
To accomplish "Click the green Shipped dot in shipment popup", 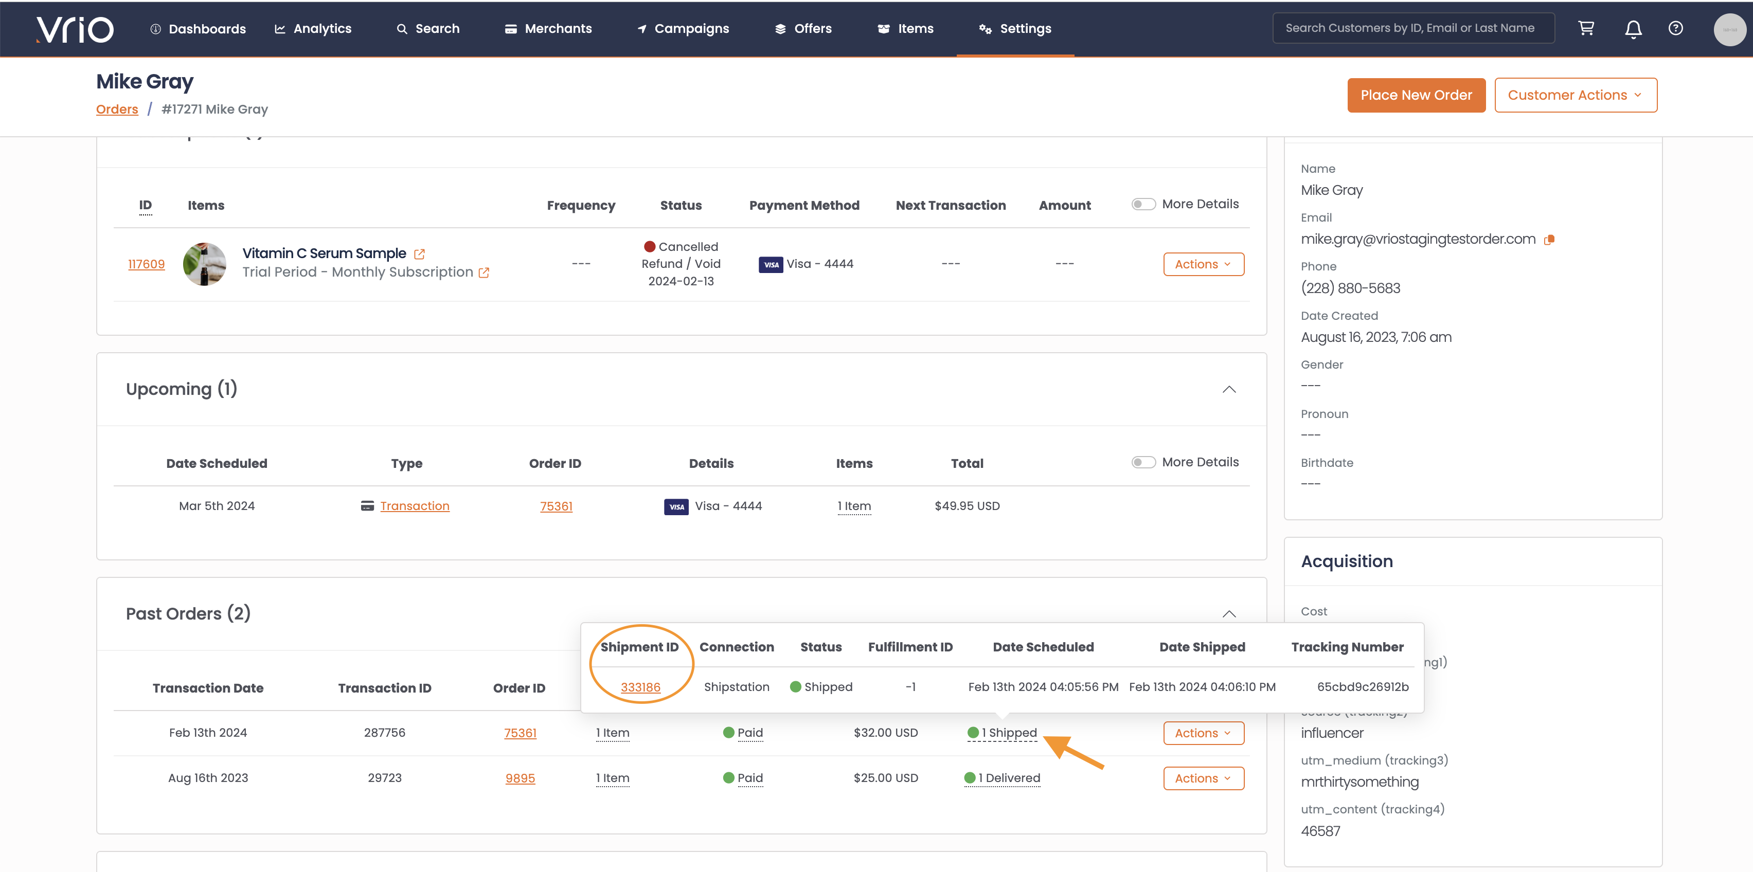I will click(796, 687).
